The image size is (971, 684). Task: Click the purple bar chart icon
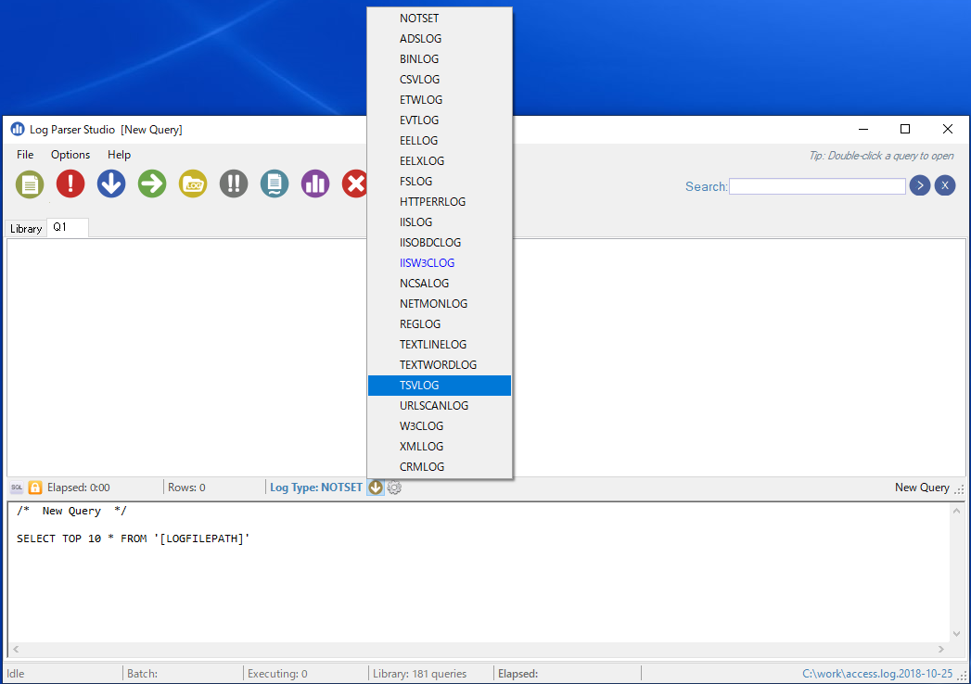point(315,184)
